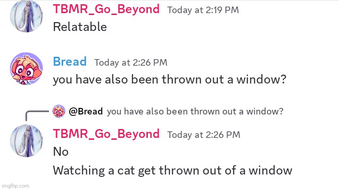Select the Watching a cat message
This screenshot has width=339, height=190.
coord(172,170)
